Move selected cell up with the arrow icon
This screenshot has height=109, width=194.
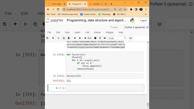(x=75, y=38)
